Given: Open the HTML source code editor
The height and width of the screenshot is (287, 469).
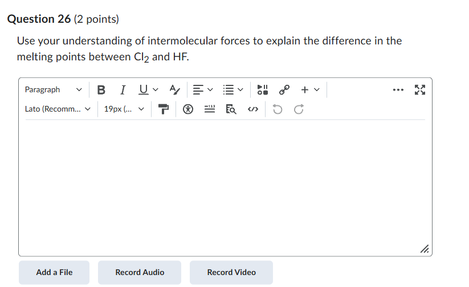Looking at the screenshot, I should tap(253, 109).
